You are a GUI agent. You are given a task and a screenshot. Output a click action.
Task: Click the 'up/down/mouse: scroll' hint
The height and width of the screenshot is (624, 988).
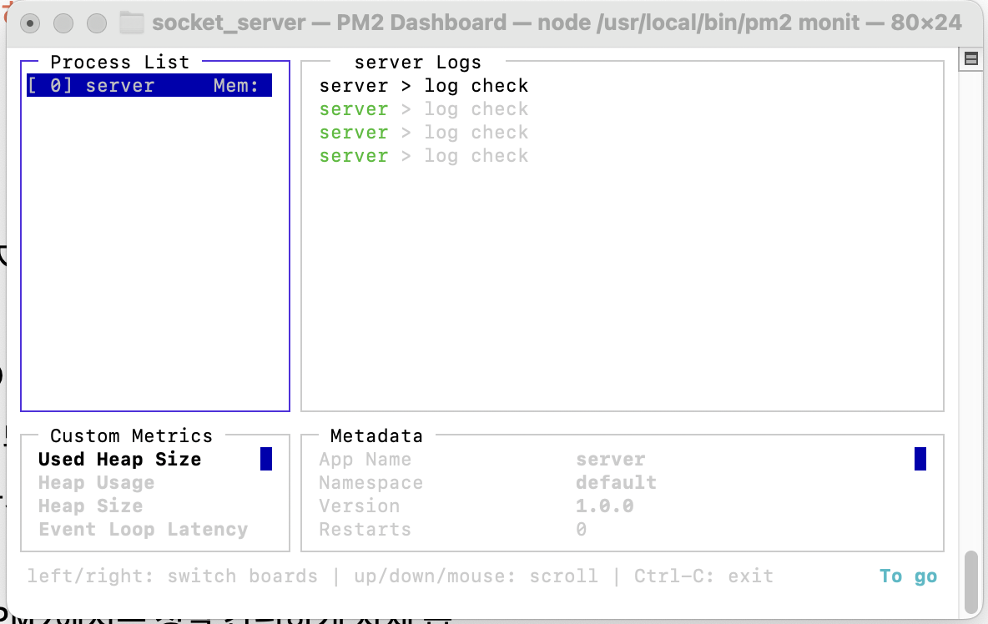point(476,576)
